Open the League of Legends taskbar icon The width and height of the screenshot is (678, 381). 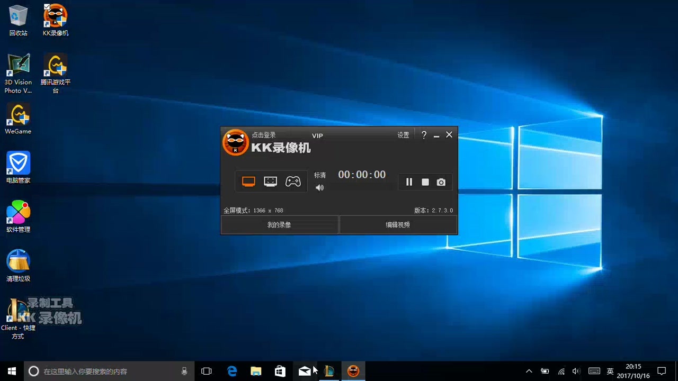coord(329,371)
